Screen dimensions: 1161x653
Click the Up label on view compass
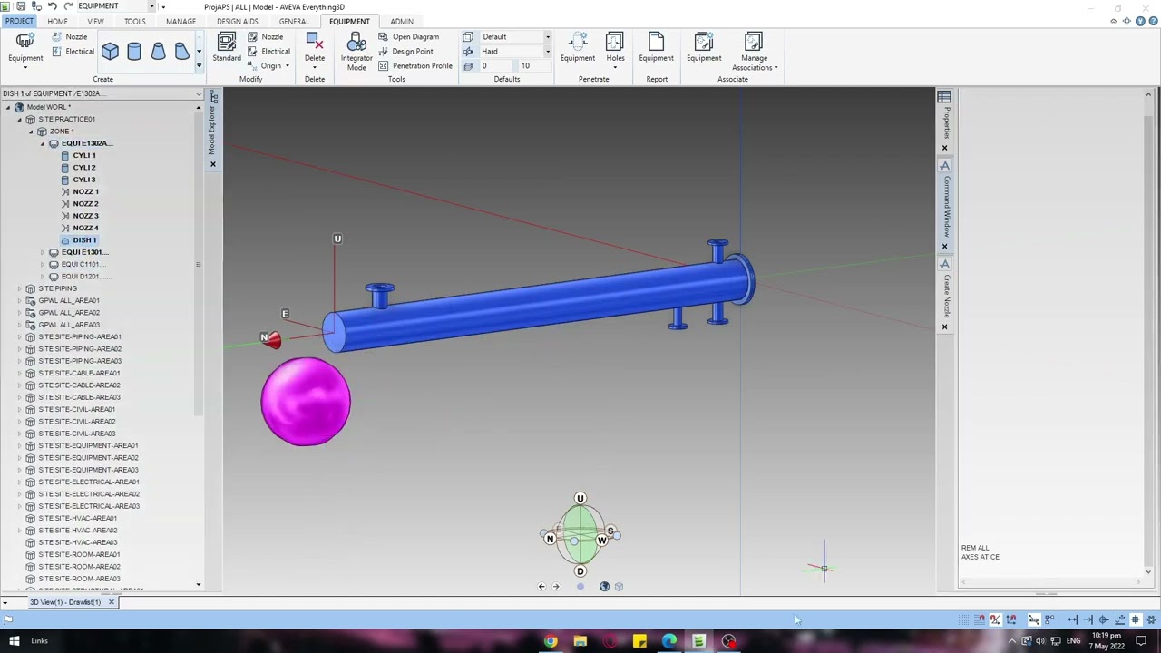[580, 498]
